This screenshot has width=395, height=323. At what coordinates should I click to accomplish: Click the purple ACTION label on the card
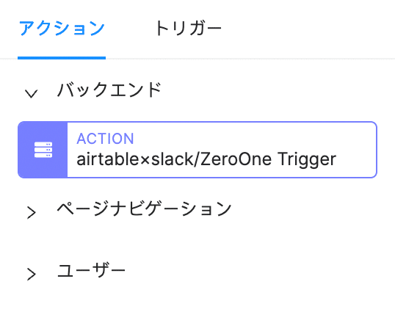(105, 139)
